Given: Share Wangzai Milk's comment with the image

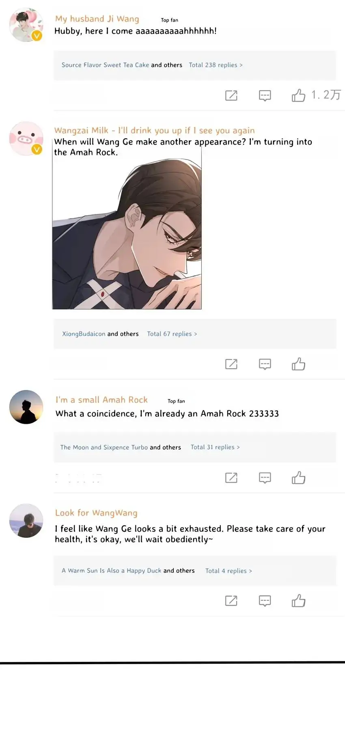Looking at the screenshot, I should point(231,364).
